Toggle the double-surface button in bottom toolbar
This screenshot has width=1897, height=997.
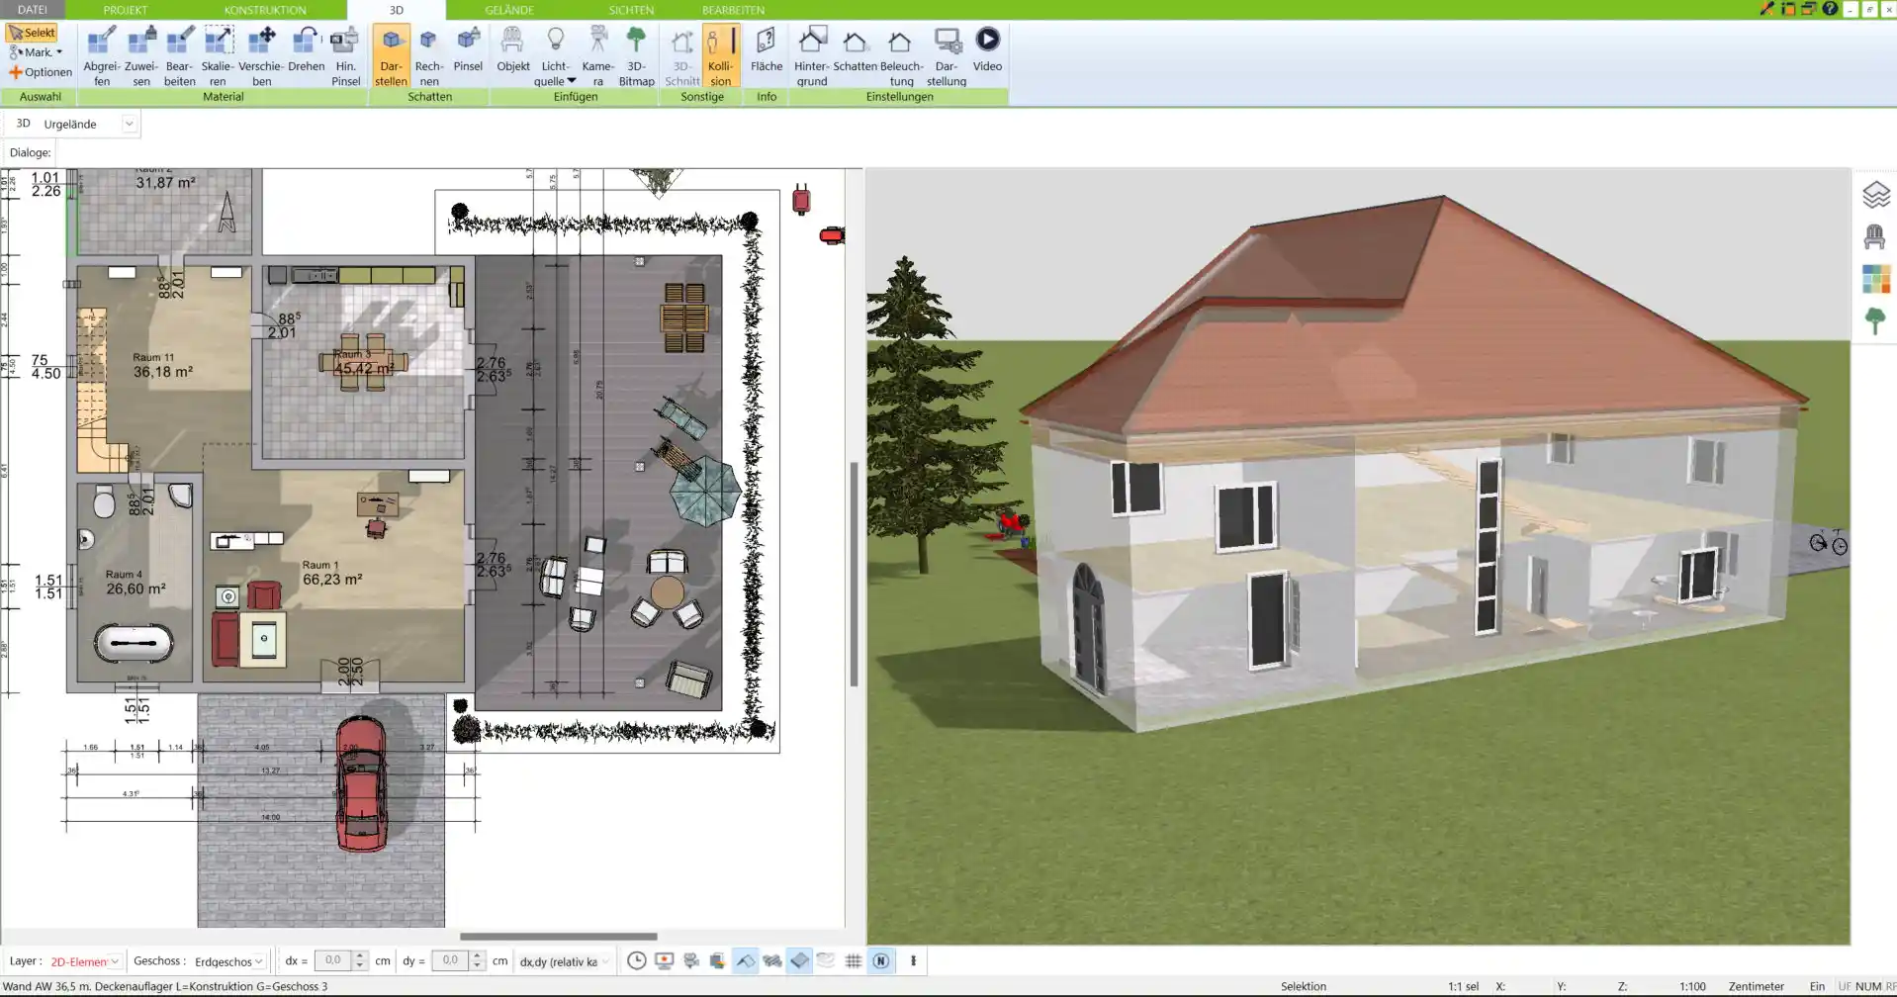772,960
